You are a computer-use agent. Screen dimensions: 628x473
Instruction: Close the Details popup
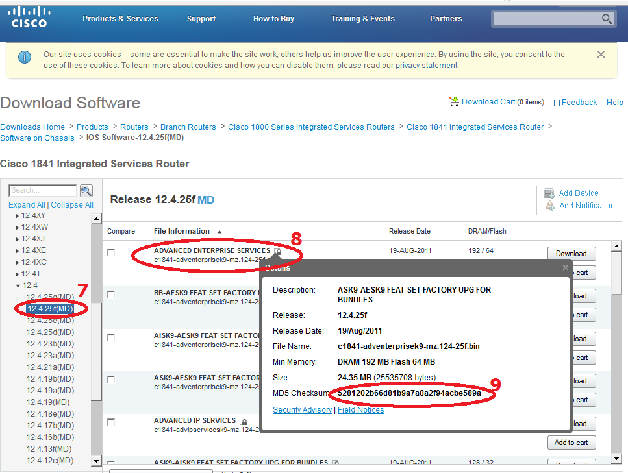click(565, 267)
